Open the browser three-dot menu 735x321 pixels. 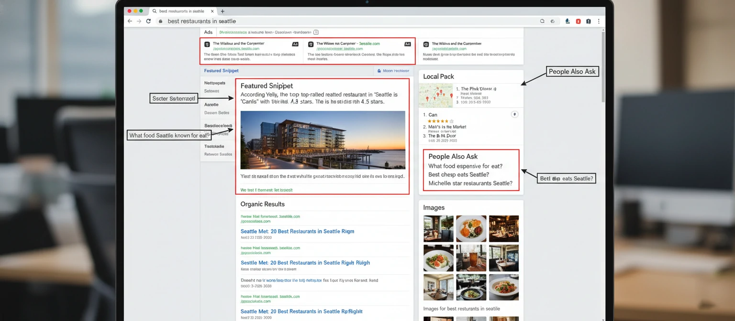[x=599, y=21]
